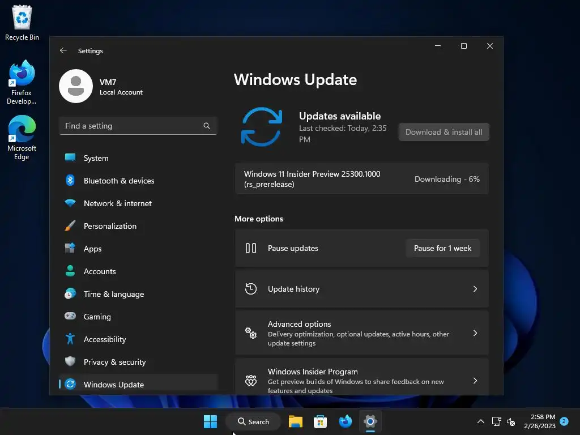Expand Advanced options chevron arrow
The width and height of the screenshot is (580, 435).
pyautogui.click(x=475, y=333)
